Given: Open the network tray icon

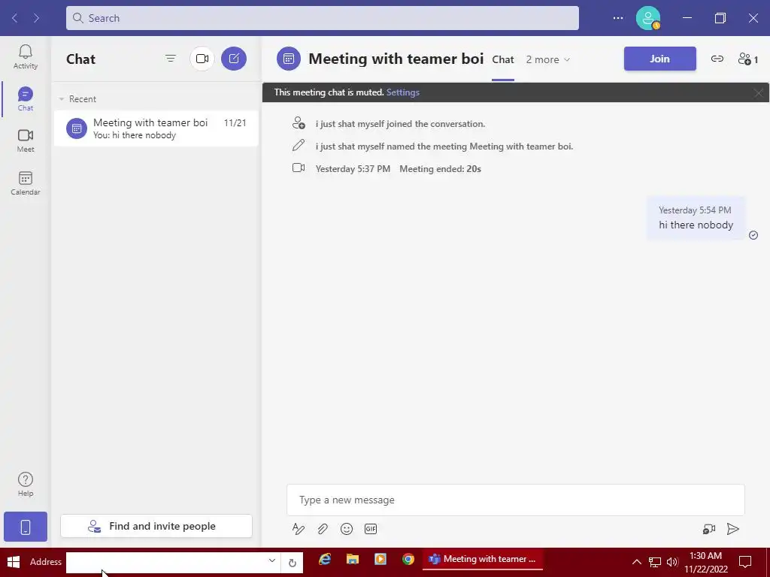Looking at the screenshot, I should pyautogui.click(x=655, y=562).
